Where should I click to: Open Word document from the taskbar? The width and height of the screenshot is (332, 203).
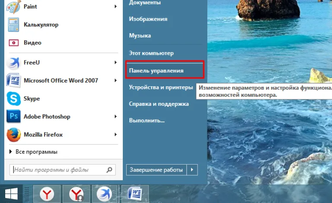135,194
